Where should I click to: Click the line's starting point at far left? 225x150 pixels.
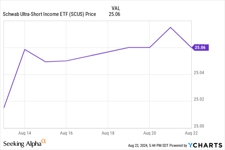click(4, 108)
